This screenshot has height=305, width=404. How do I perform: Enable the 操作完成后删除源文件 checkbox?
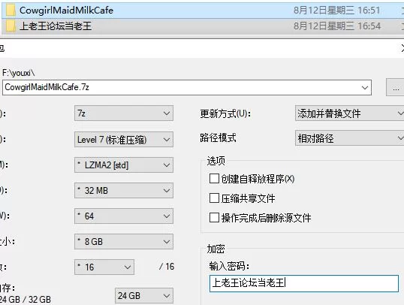tap(214, 218)
